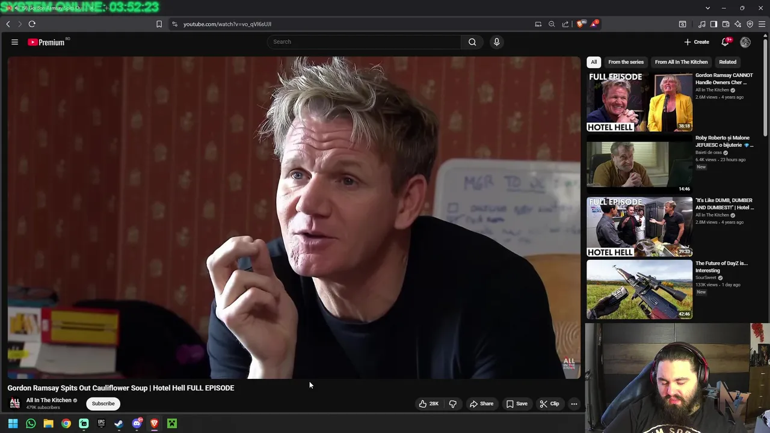Open YouTube notifications bell

[x=725, y=42]
